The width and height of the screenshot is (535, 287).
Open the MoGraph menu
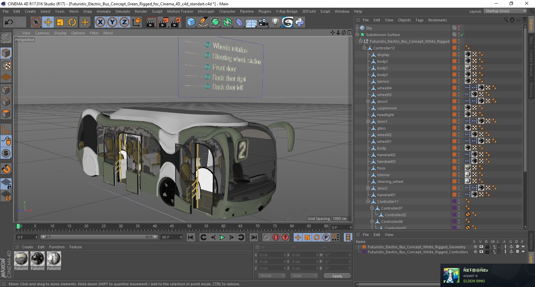pyautogui.click(x=206, y=11)
